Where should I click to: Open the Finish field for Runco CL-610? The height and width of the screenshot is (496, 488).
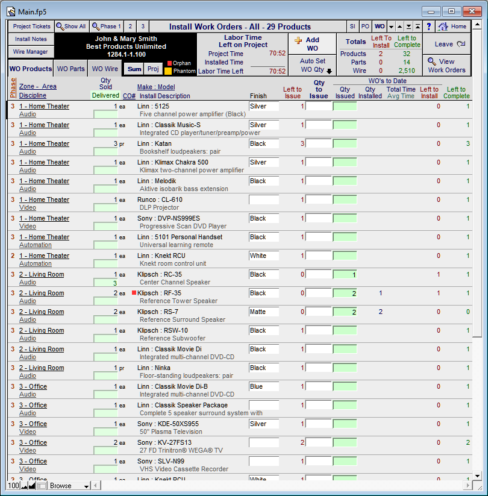264,199
